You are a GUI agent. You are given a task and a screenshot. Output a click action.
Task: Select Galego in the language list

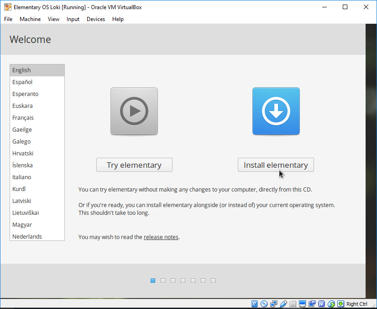pos(37,141)
